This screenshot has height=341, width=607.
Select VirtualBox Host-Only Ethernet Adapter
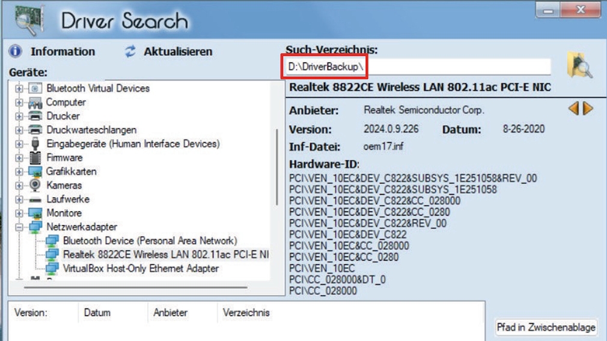coord(141,268)
